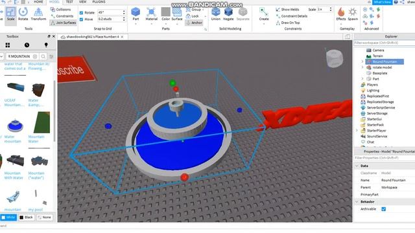Expand the Round Fountain tree node
This screenshot has height=233, width=415.
pos(362,61)
